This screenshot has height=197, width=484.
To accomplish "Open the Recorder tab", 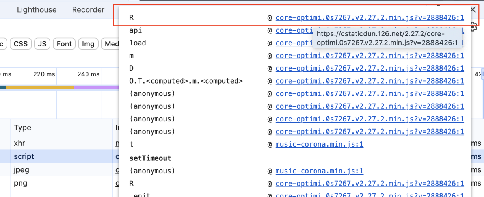I will (x=88, y=10).
